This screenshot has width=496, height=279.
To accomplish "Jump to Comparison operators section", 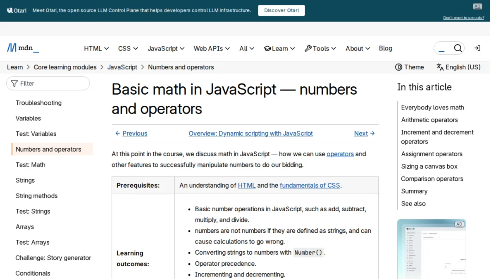I will [432, 179].
